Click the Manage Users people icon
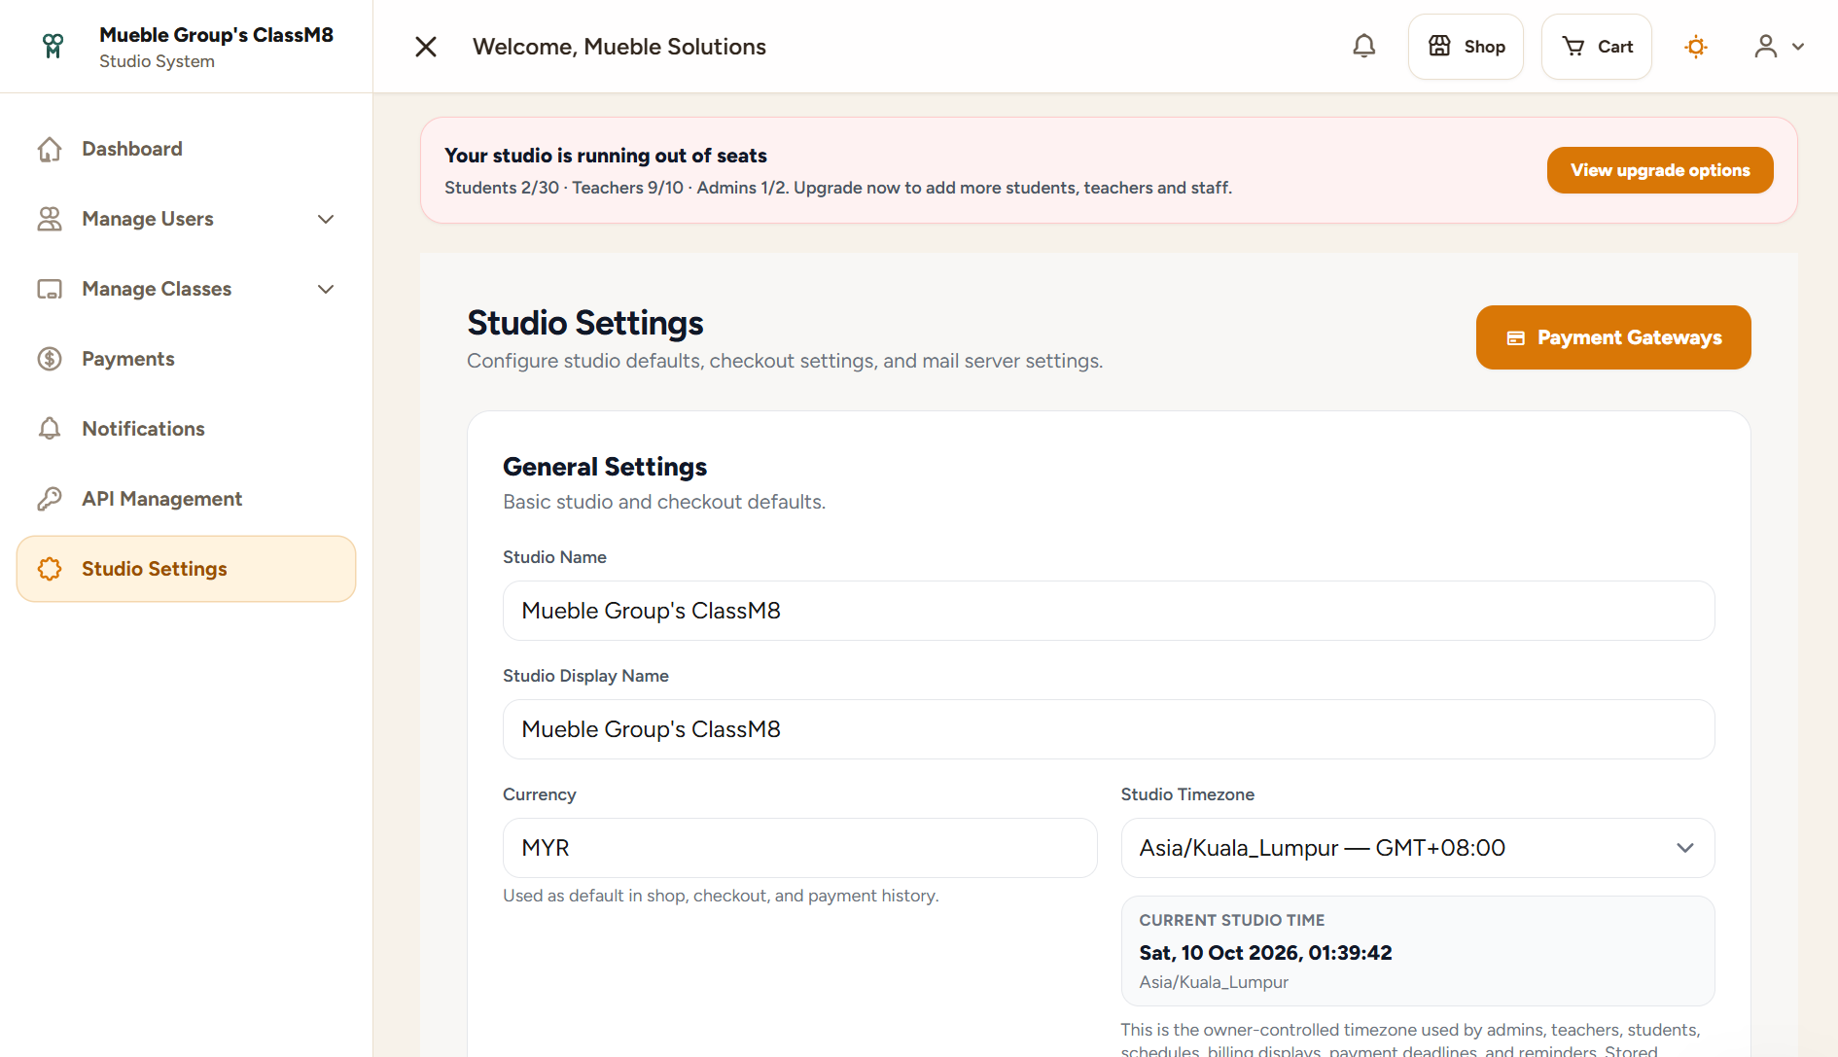The image size is (1838, 1057). pos(50,219)
